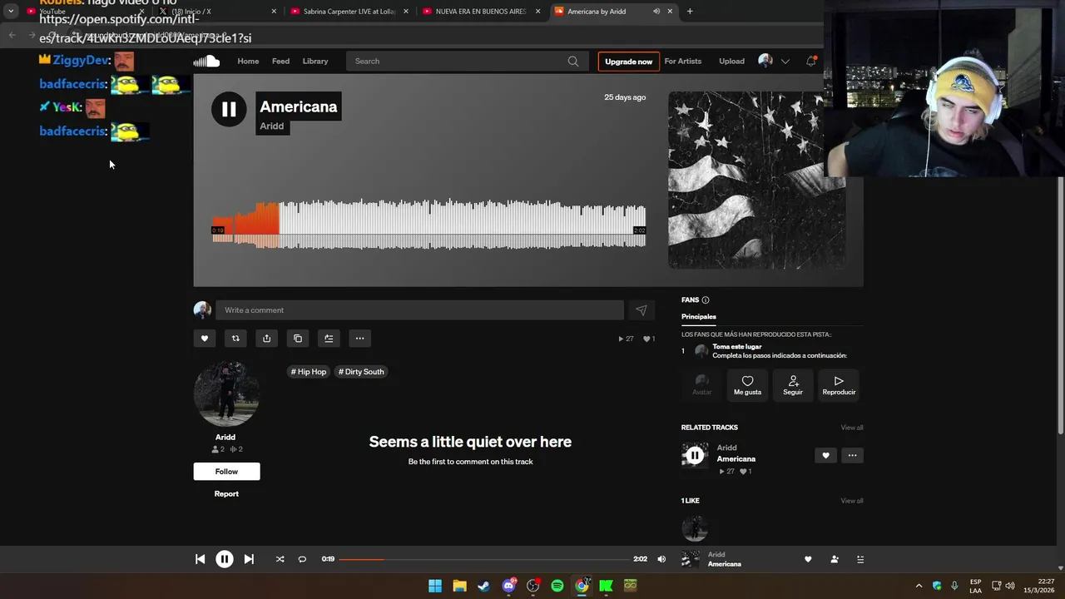The width and height of the screenshot is (1065, 599).
Task: Click the Upgrade now button
Action: [628, 62]
